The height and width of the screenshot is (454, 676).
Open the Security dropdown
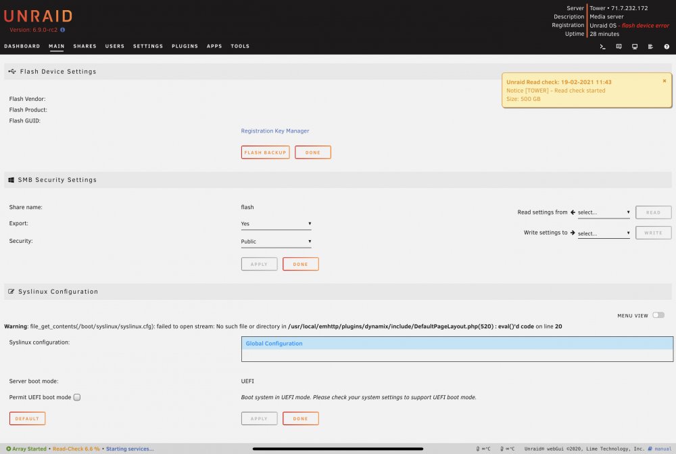tap(276, 242)
